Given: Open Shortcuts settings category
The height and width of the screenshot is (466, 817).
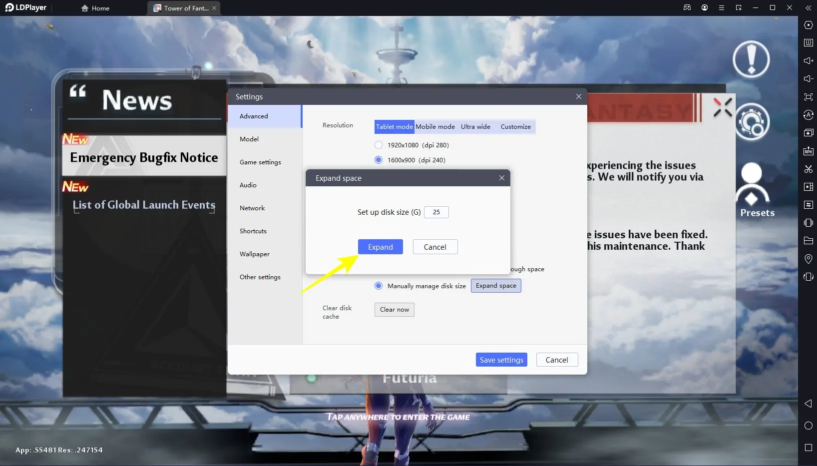Looking at the screenshot, I should 264,231.
